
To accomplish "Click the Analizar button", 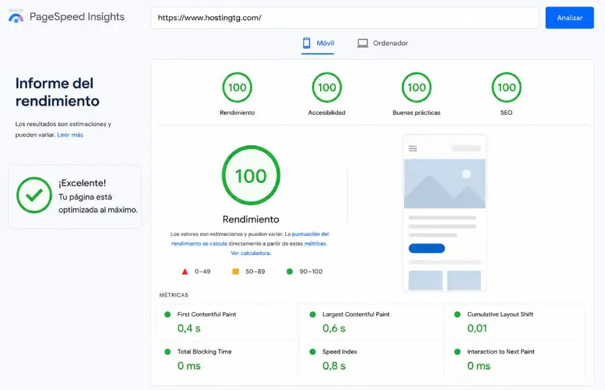I will point(569,17).
